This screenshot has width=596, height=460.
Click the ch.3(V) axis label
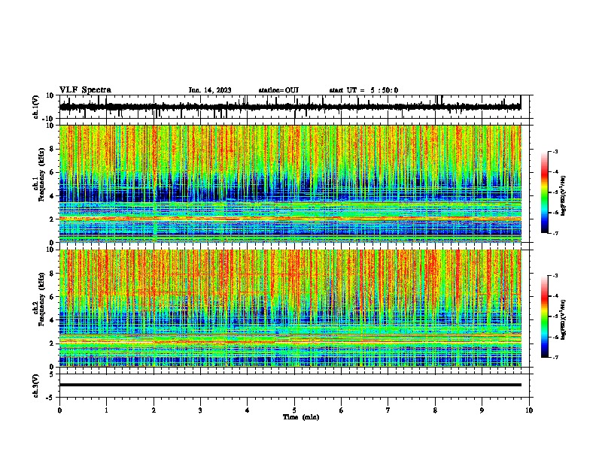pyautogui.click(x=36, y=386)
